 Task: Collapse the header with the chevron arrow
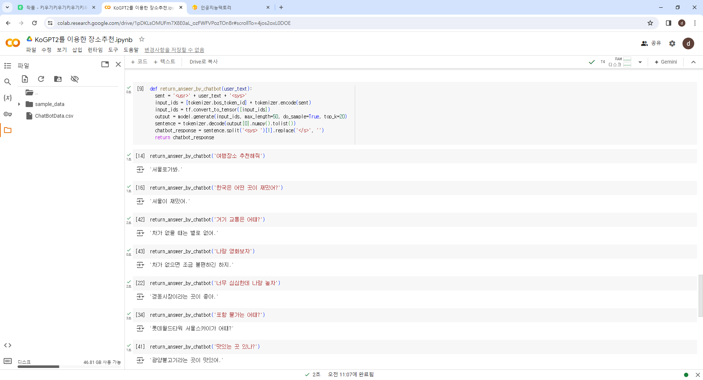(693, 62)
